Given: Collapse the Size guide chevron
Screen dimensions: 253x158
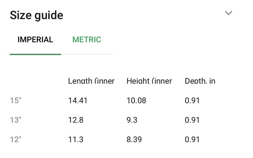Looking at the screenshot, I should click(x=228, y=13).
